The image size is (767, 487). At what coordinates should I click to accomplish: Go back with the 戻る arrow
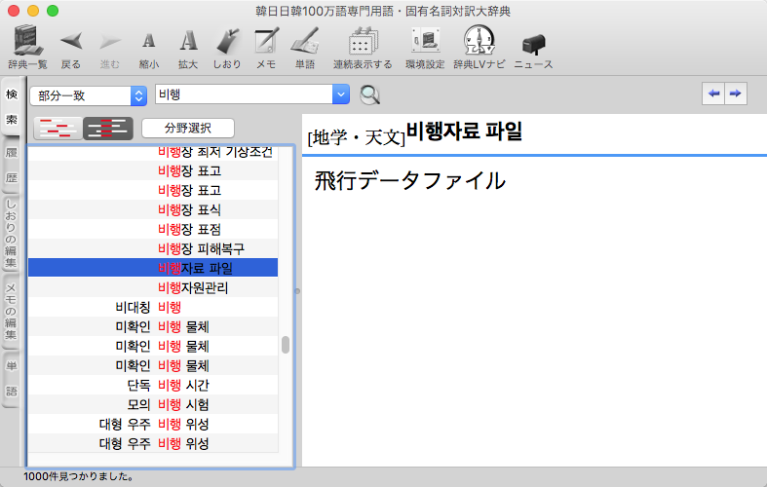coord(71,47)
